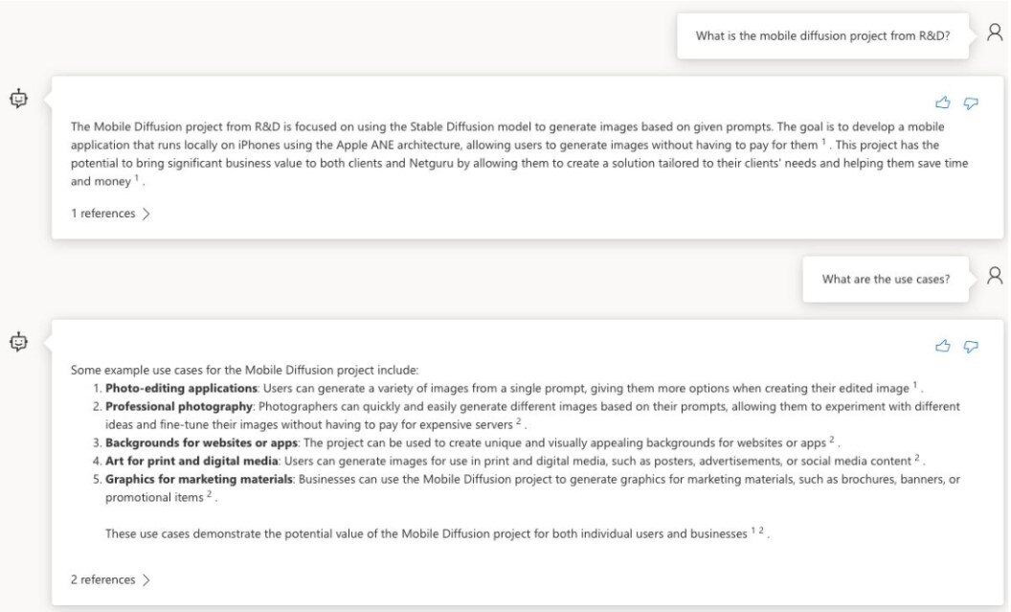
Task: Open citation 1 after "and money"
Action: pyautogui.click(x=137, y=178)
